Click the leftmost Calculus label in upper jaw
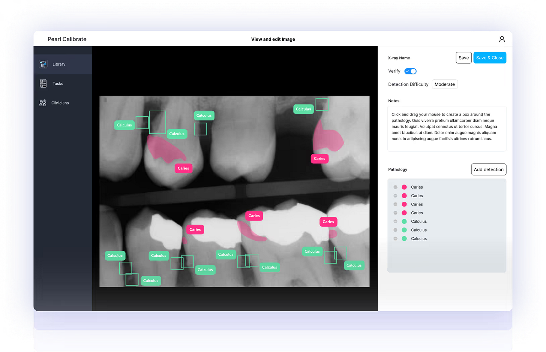 click(x=124, y=125)
